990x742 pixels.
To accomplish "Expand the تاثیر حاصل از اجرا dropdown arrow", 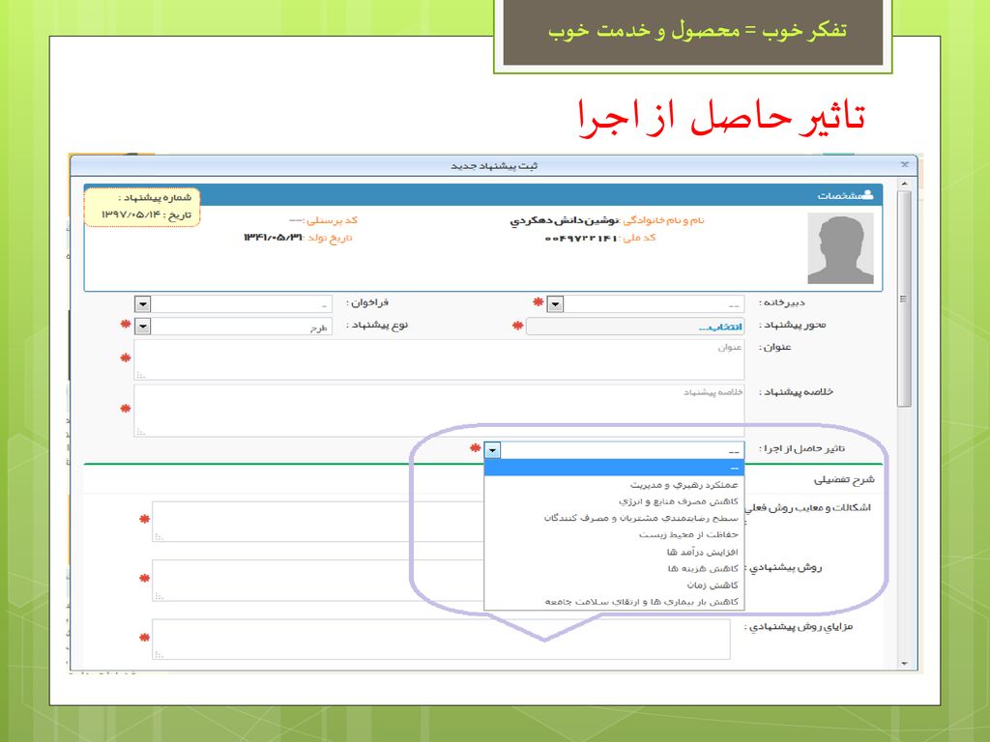I will [492, 450].
